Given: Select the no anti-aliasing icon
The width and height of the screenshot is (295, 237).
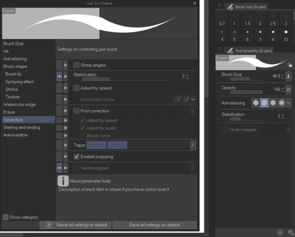Looking at the screenshot, I should pyautogui.click(x=256, y=103).
